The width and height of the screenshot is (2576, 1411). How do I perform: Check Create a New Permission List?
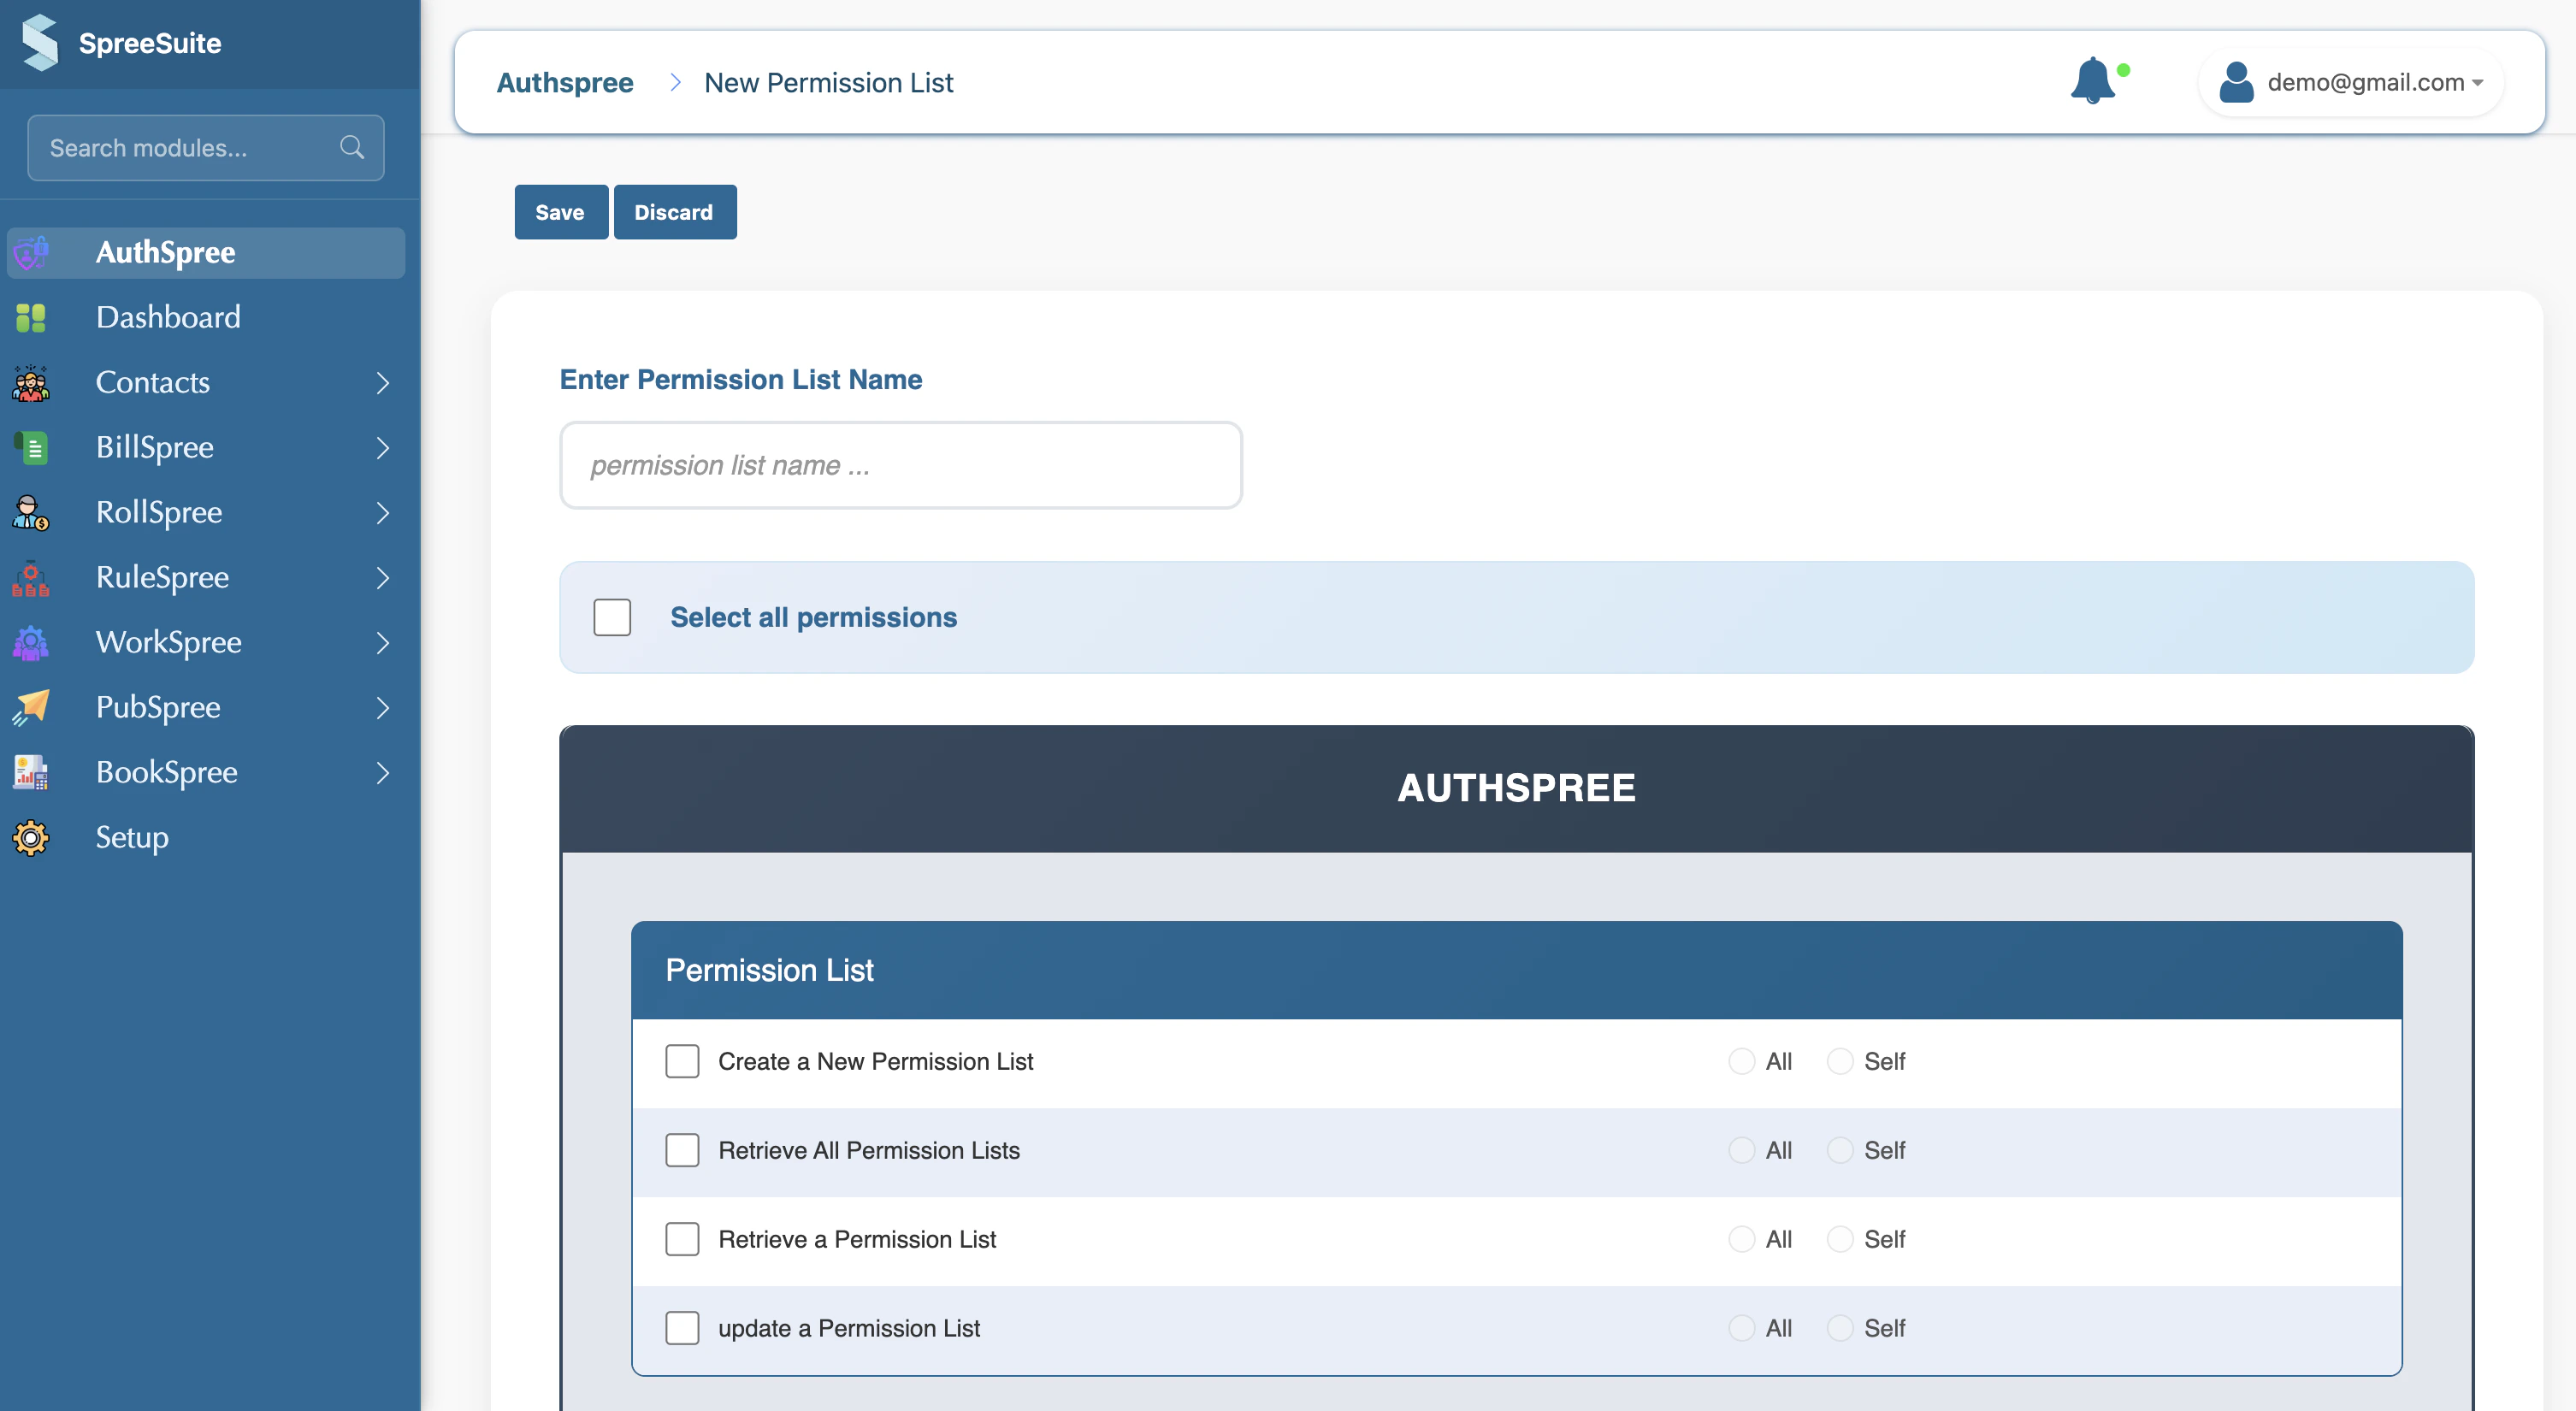(x=682, y=1061)
